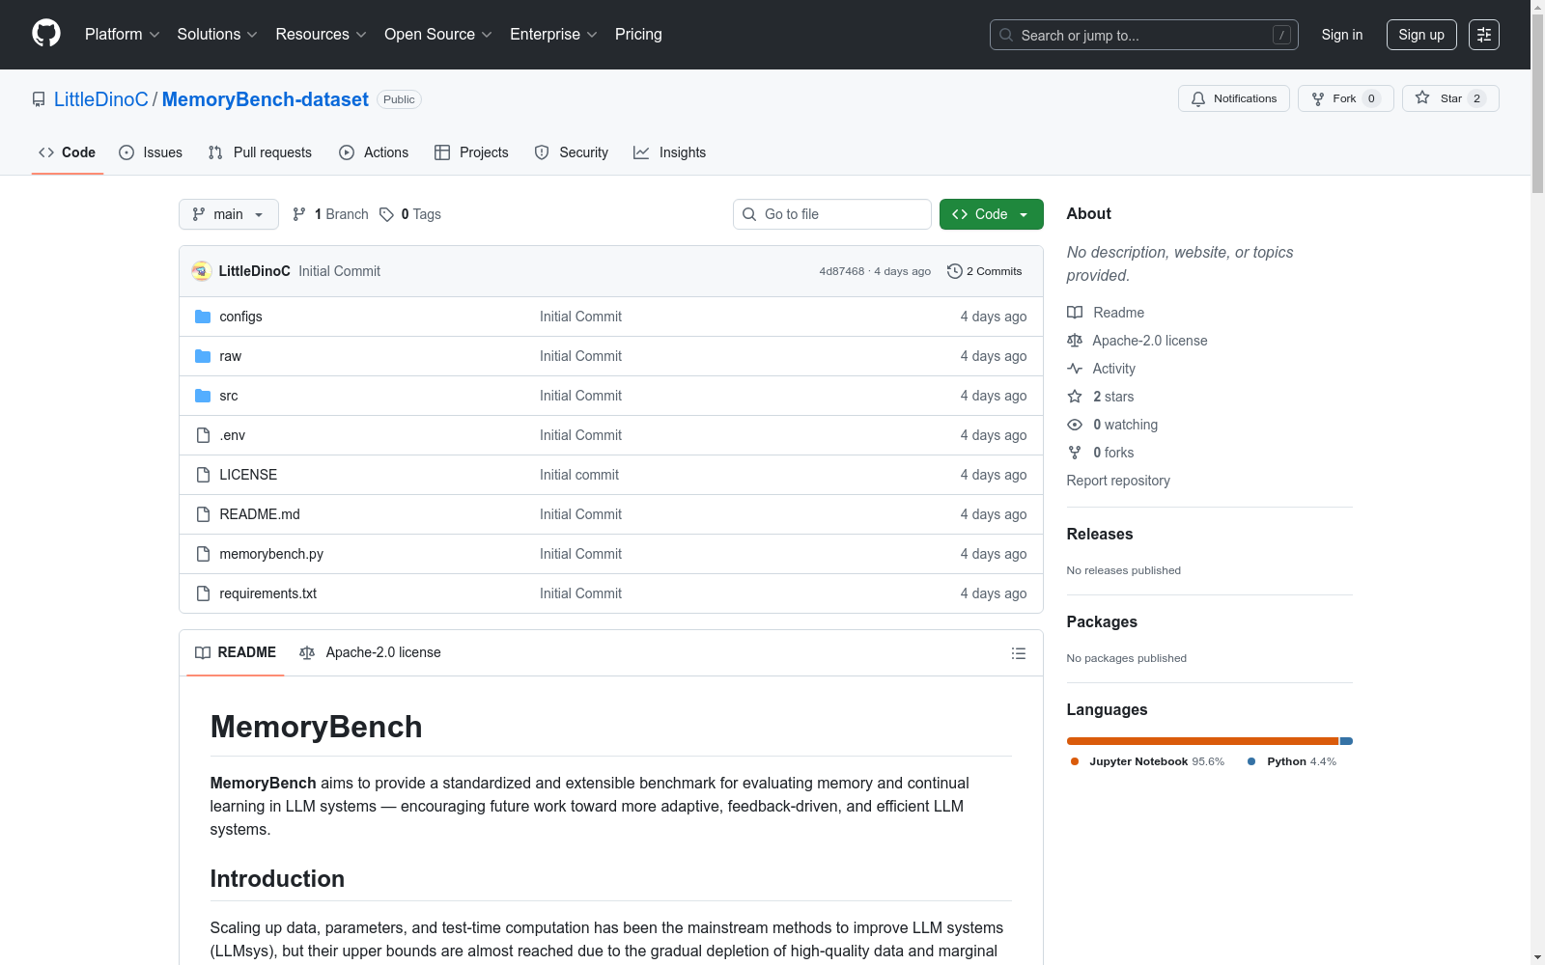Screen dimensions: 1545x965
Task: Show the Apache-2.0 license tab
Action: tap(371, 653)
